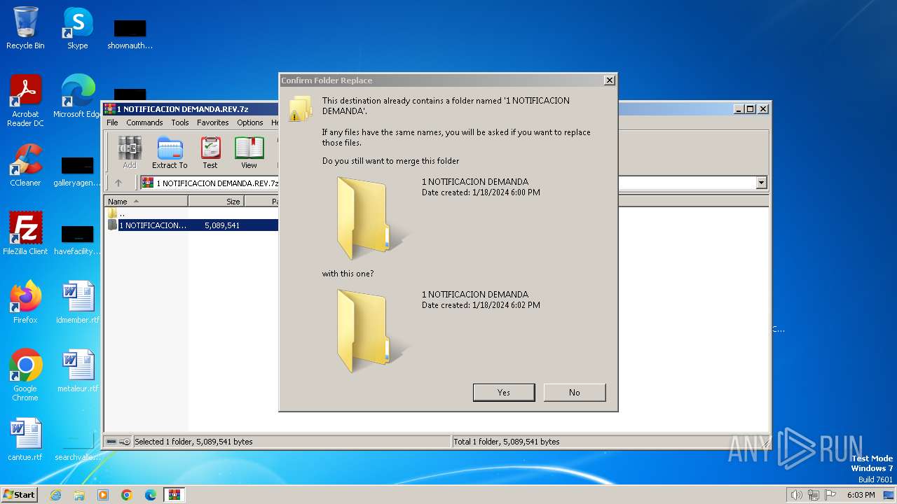Screen dimensions: 897x504
Task: Open Firefox desktop shortcut
Action: (x=25, y=302)
